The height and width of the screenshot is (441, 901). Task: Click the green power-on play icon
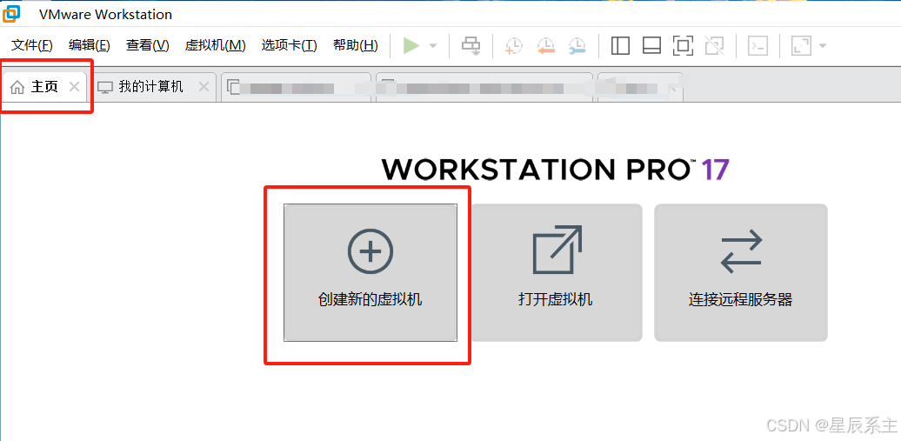[410, 45]
